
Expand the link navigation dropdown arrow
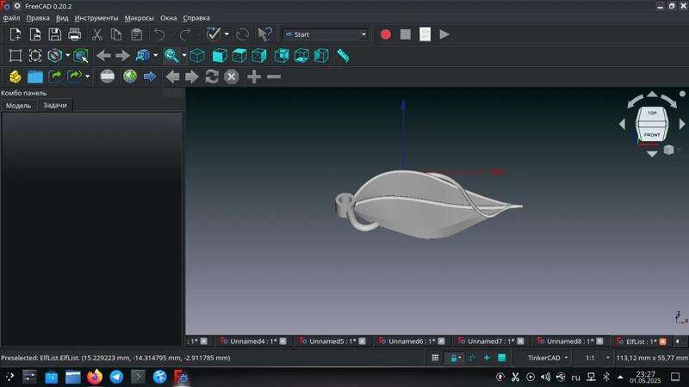coord(156,56)
